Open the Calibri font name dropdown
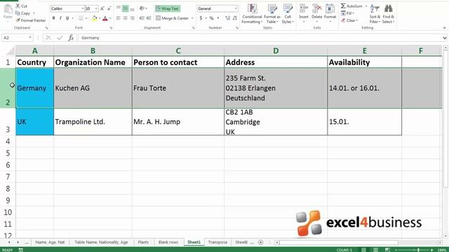Image resolution: width=449 pixels, height=252 pixels. 83,8
